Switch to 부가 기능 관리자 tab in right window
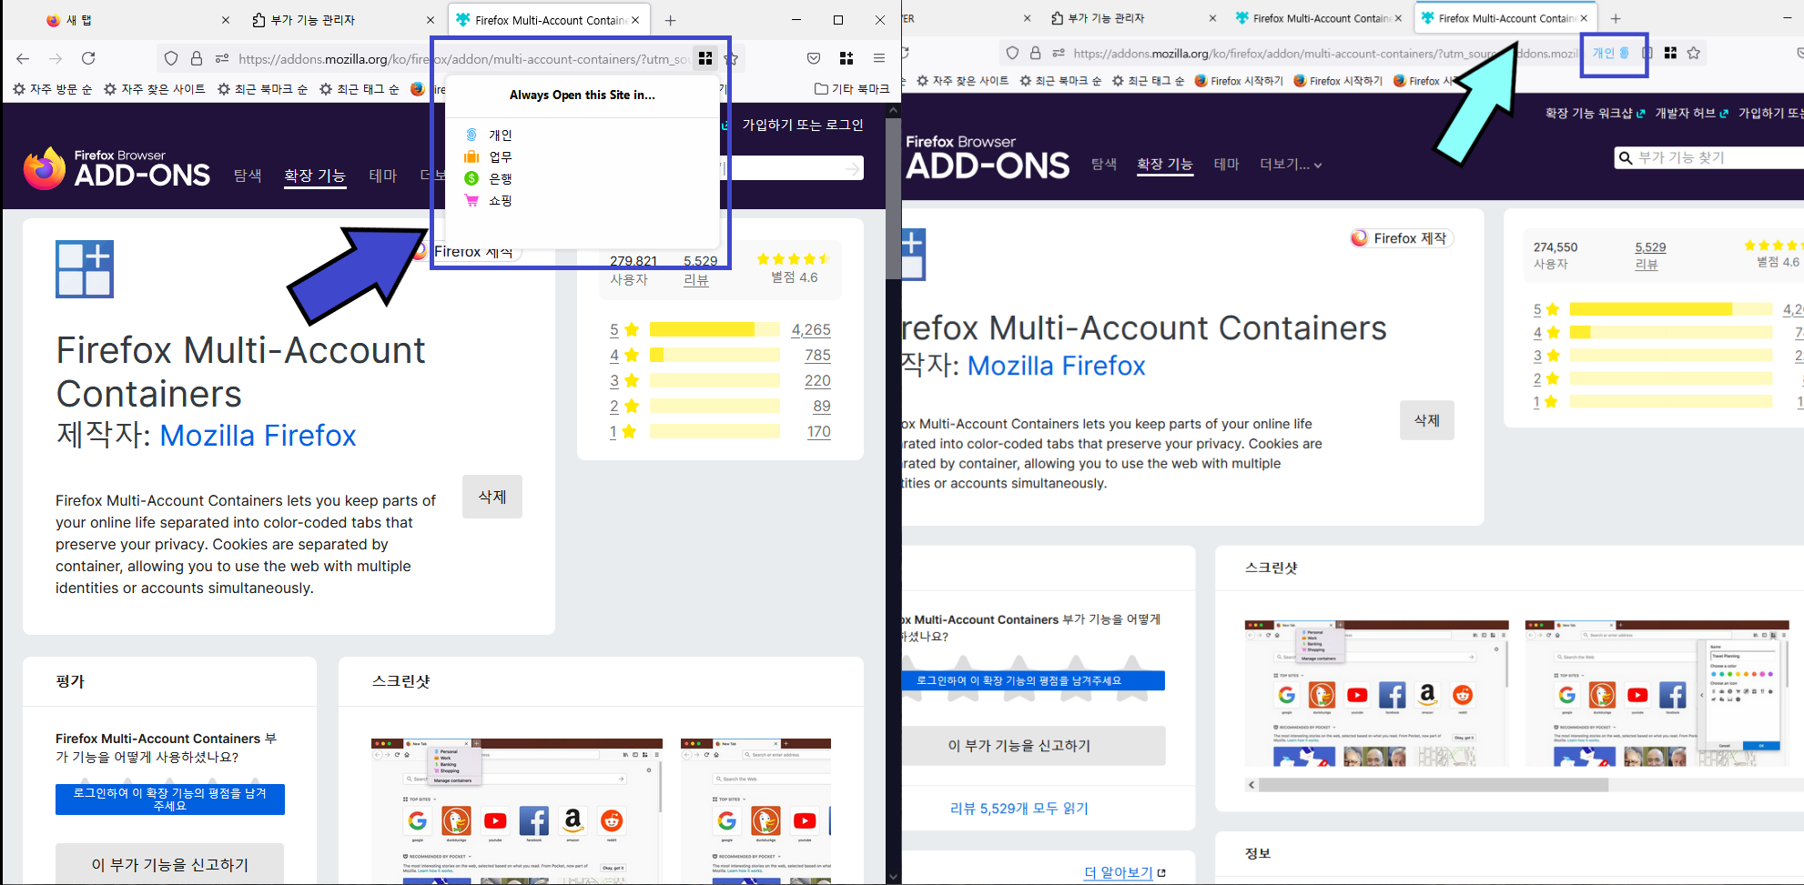Screen dimensions: 1804x885 click(x=1132, y=18)
